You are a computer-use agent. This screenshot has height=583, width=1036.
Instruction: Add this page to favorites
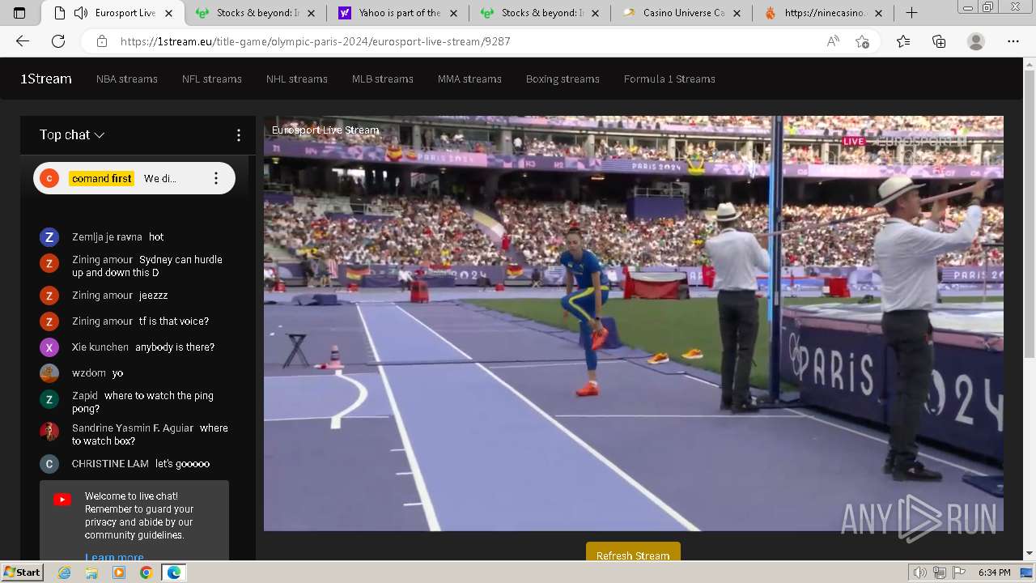[x=862, y=41]
